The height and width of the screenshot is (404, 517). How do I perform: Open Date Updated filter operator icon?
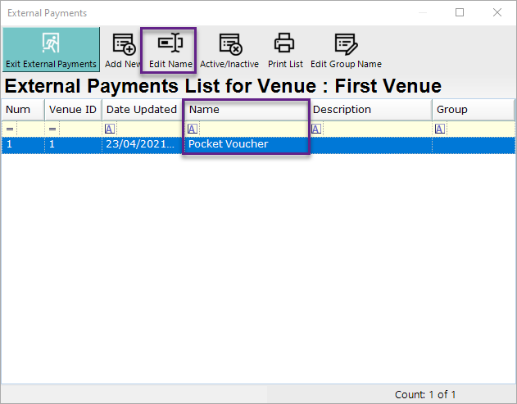[110, 129]
